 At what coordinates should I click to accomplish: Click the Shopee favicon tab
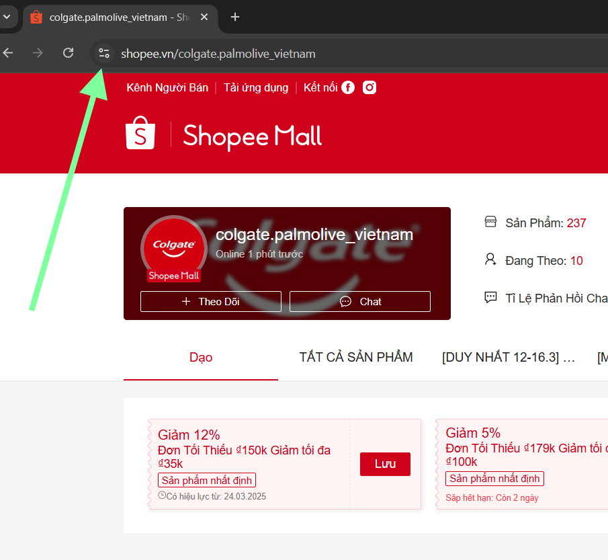pos(36,17)
